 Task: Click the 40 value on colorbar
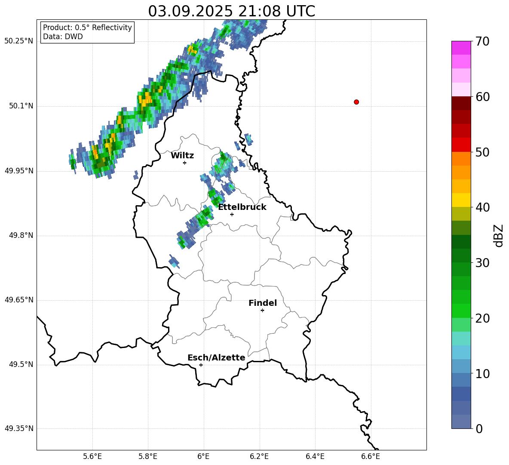click(482, 207)
